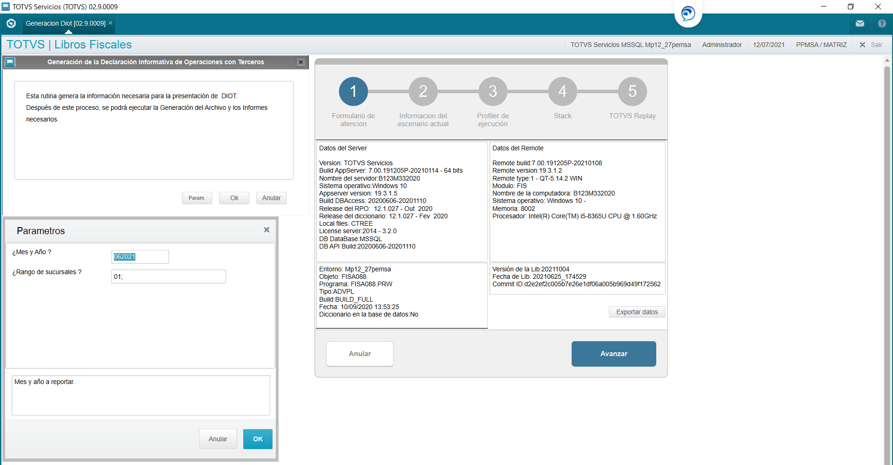Click the Mes y Año input field

point(140,256)
